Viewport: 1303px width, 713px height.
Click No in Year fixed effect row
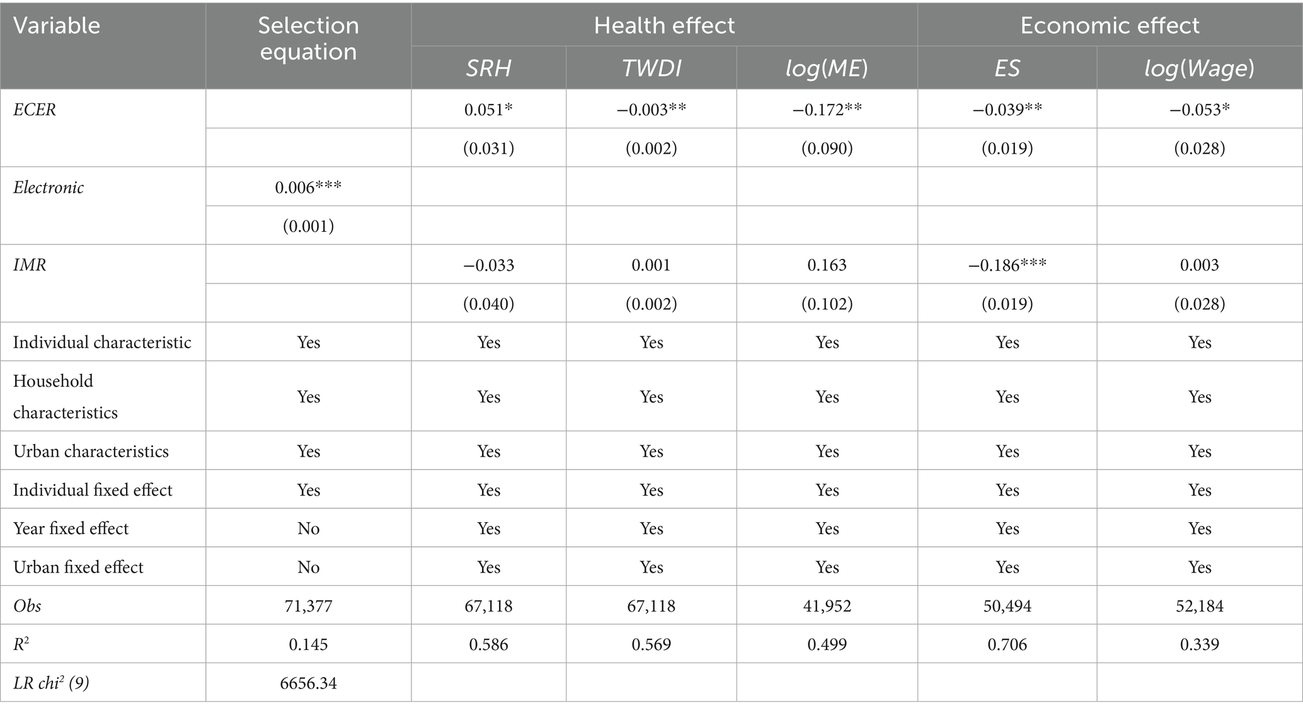(308, 528)
